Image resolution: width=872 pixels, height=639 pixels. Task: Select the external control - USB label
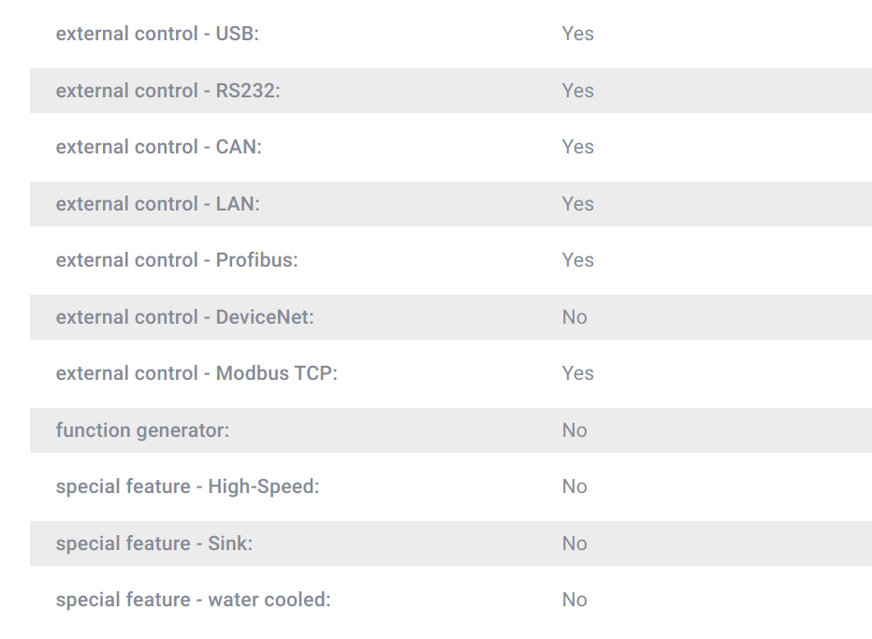coord(157,34)
